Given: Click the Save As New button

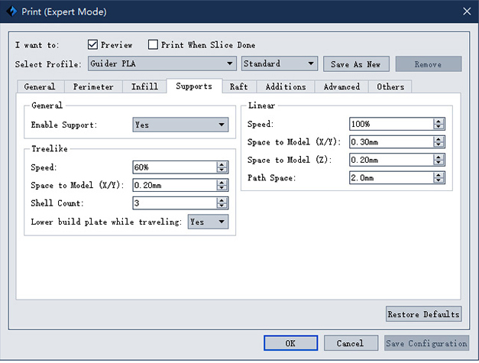Looking at the screenshot, I should point(356,64).
